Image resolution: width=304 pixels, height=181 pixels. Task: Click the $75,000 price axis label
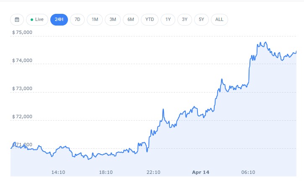(23, 32)
